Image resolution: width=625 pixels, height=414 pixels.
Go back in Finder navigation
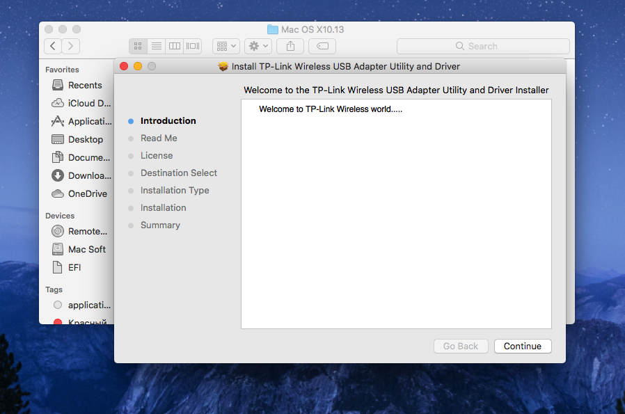[x=53, y=46]
